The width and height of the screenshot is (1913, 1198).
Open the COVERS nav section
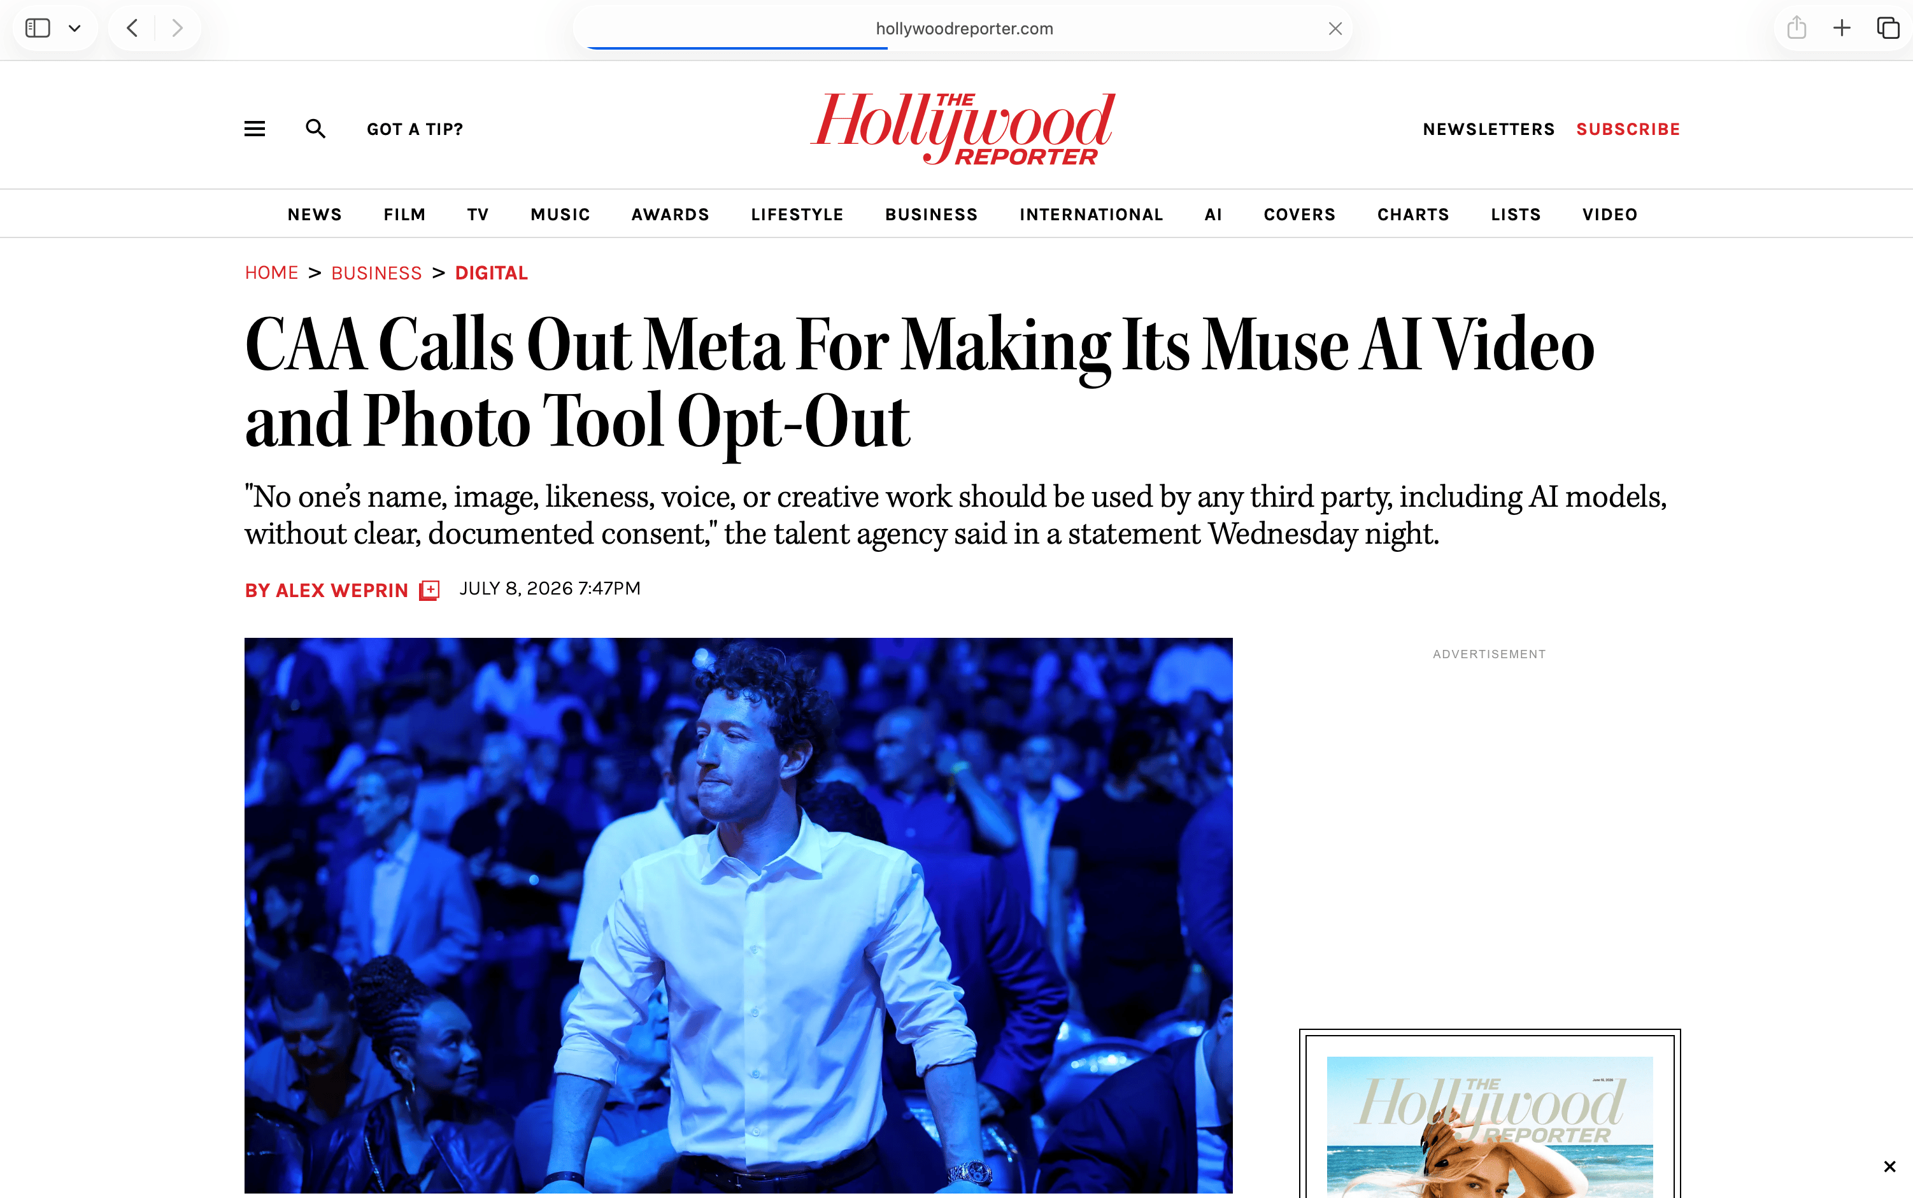[x=1299, y=215]
